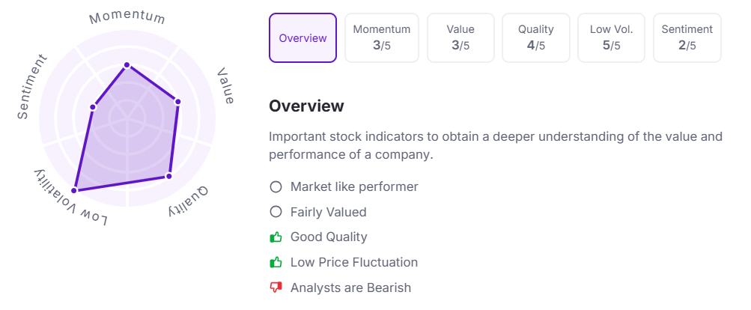Switch to the Overview tab
This screenshot has width=751, height=310.
pos(302,38)
